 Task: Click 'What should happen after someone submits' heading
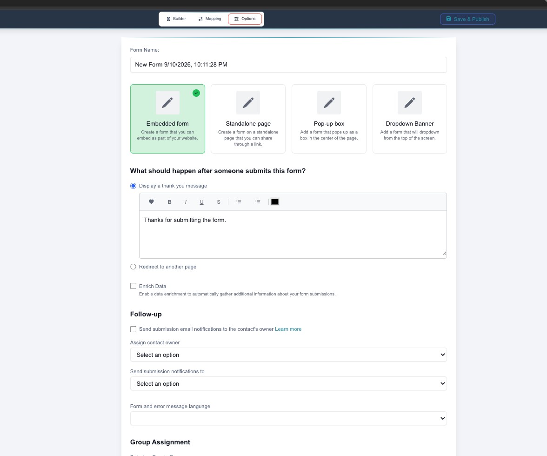(x=218, y=171)
